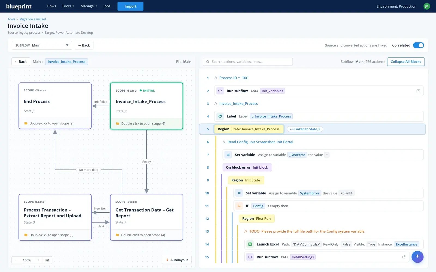Image resolution: width=436 pixels, height=272 pixels.
Task: Collapse the Region Init State block
Action: 246,180
